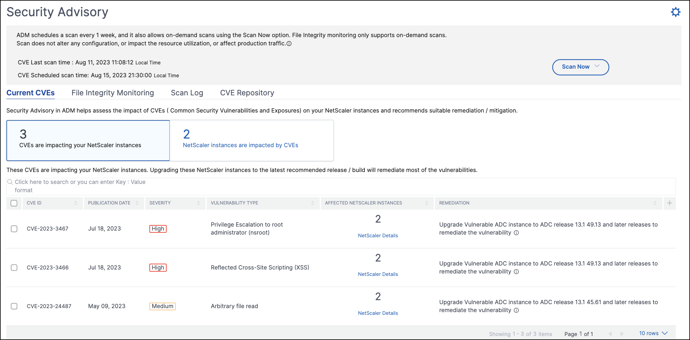Click High severity badge of CVE-2023-3466
Viewport: 690px width, 340px height.
[x=158, y=268]
